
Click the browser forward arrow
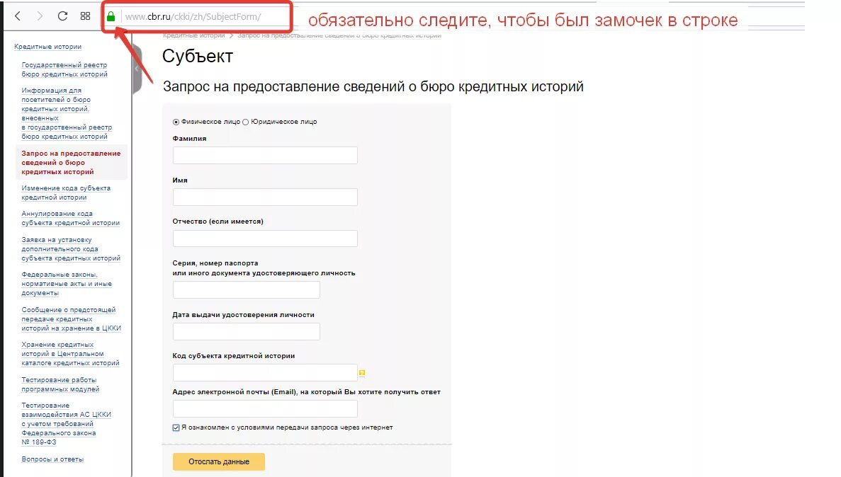point(40,16)
